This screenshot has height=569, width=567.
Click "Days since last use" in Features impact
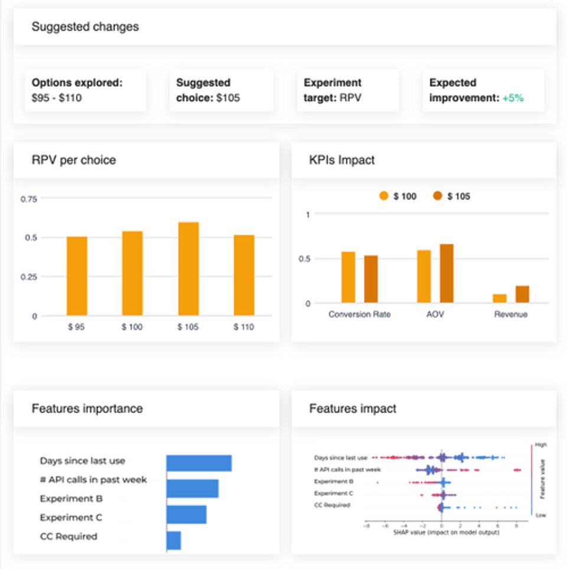tap(341, 457)
